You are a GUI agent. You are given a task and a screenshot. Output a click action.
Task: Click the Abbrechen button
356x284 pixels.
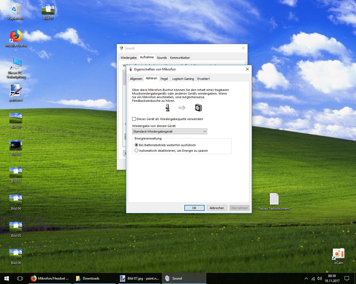pos(217,208)
